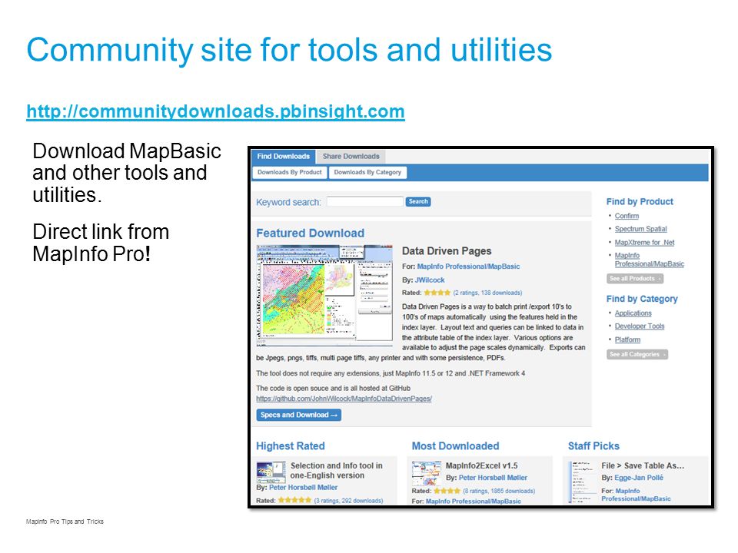738x553 pixels.
Task: Open the MapXtreme for .Net link
Action: pos(644,242)
